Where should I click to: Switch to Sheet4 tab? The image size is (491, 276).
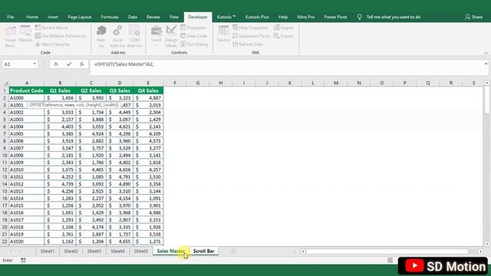117,251
